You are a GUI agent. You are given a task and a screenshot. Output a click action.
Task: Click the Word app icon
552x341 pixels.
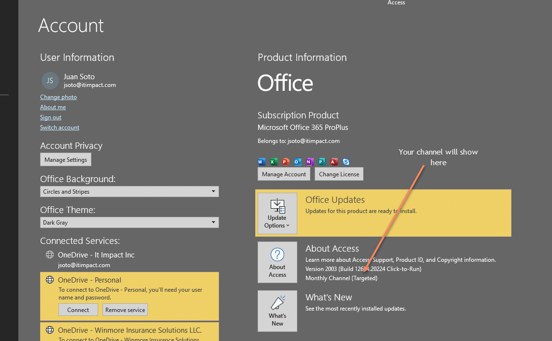pos(261,162)
